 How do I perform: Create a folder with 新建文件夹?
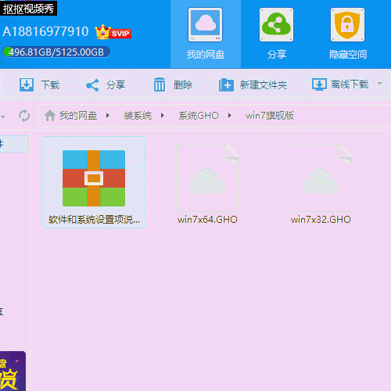click(x=253, y=84)
